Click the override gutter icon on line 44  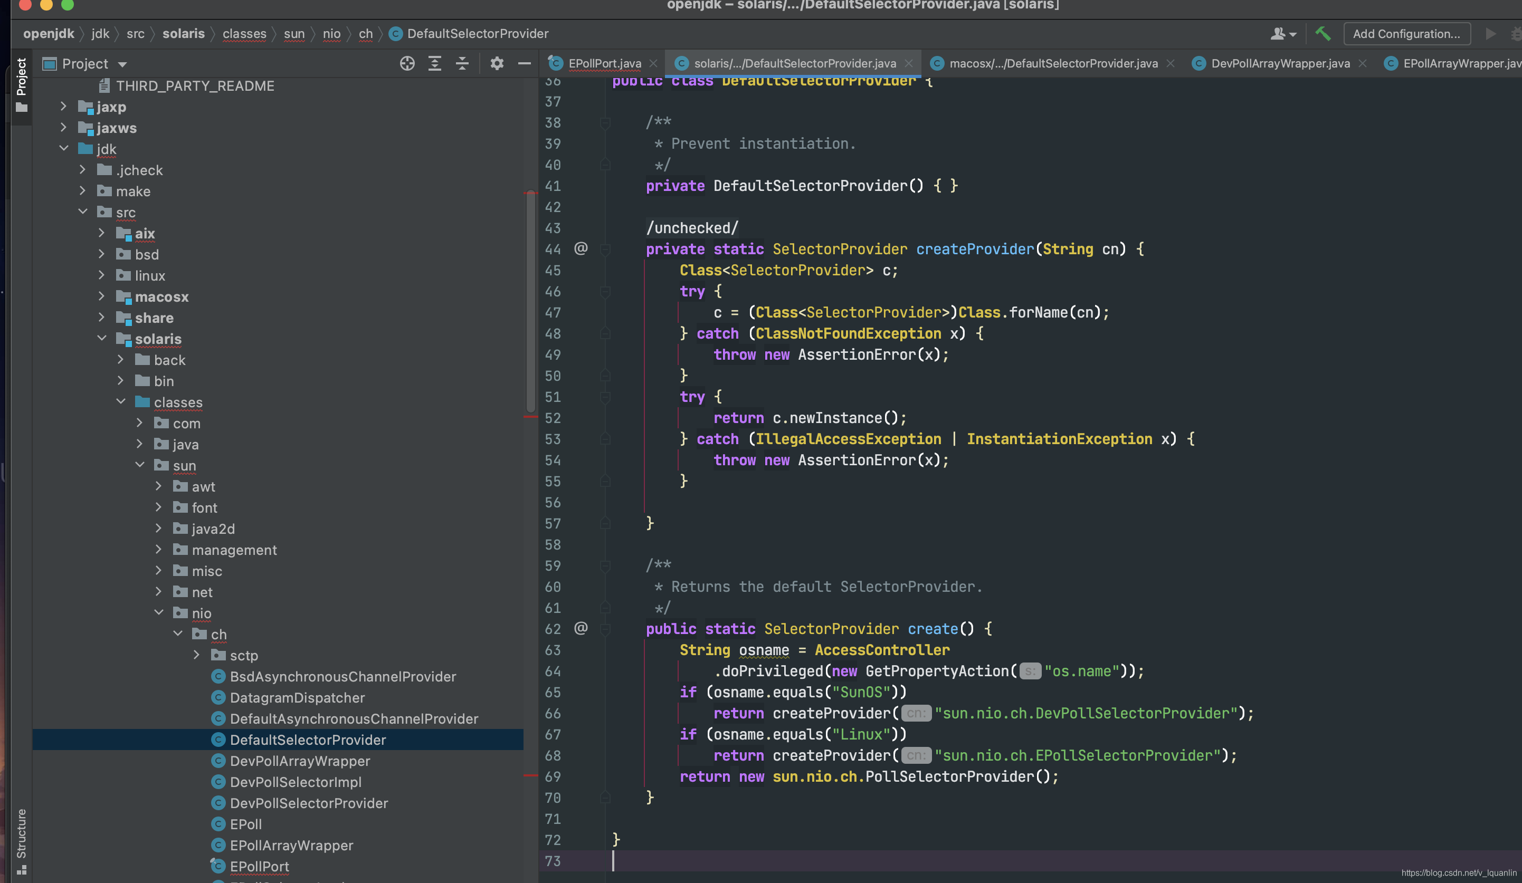(x=581, y=248)
